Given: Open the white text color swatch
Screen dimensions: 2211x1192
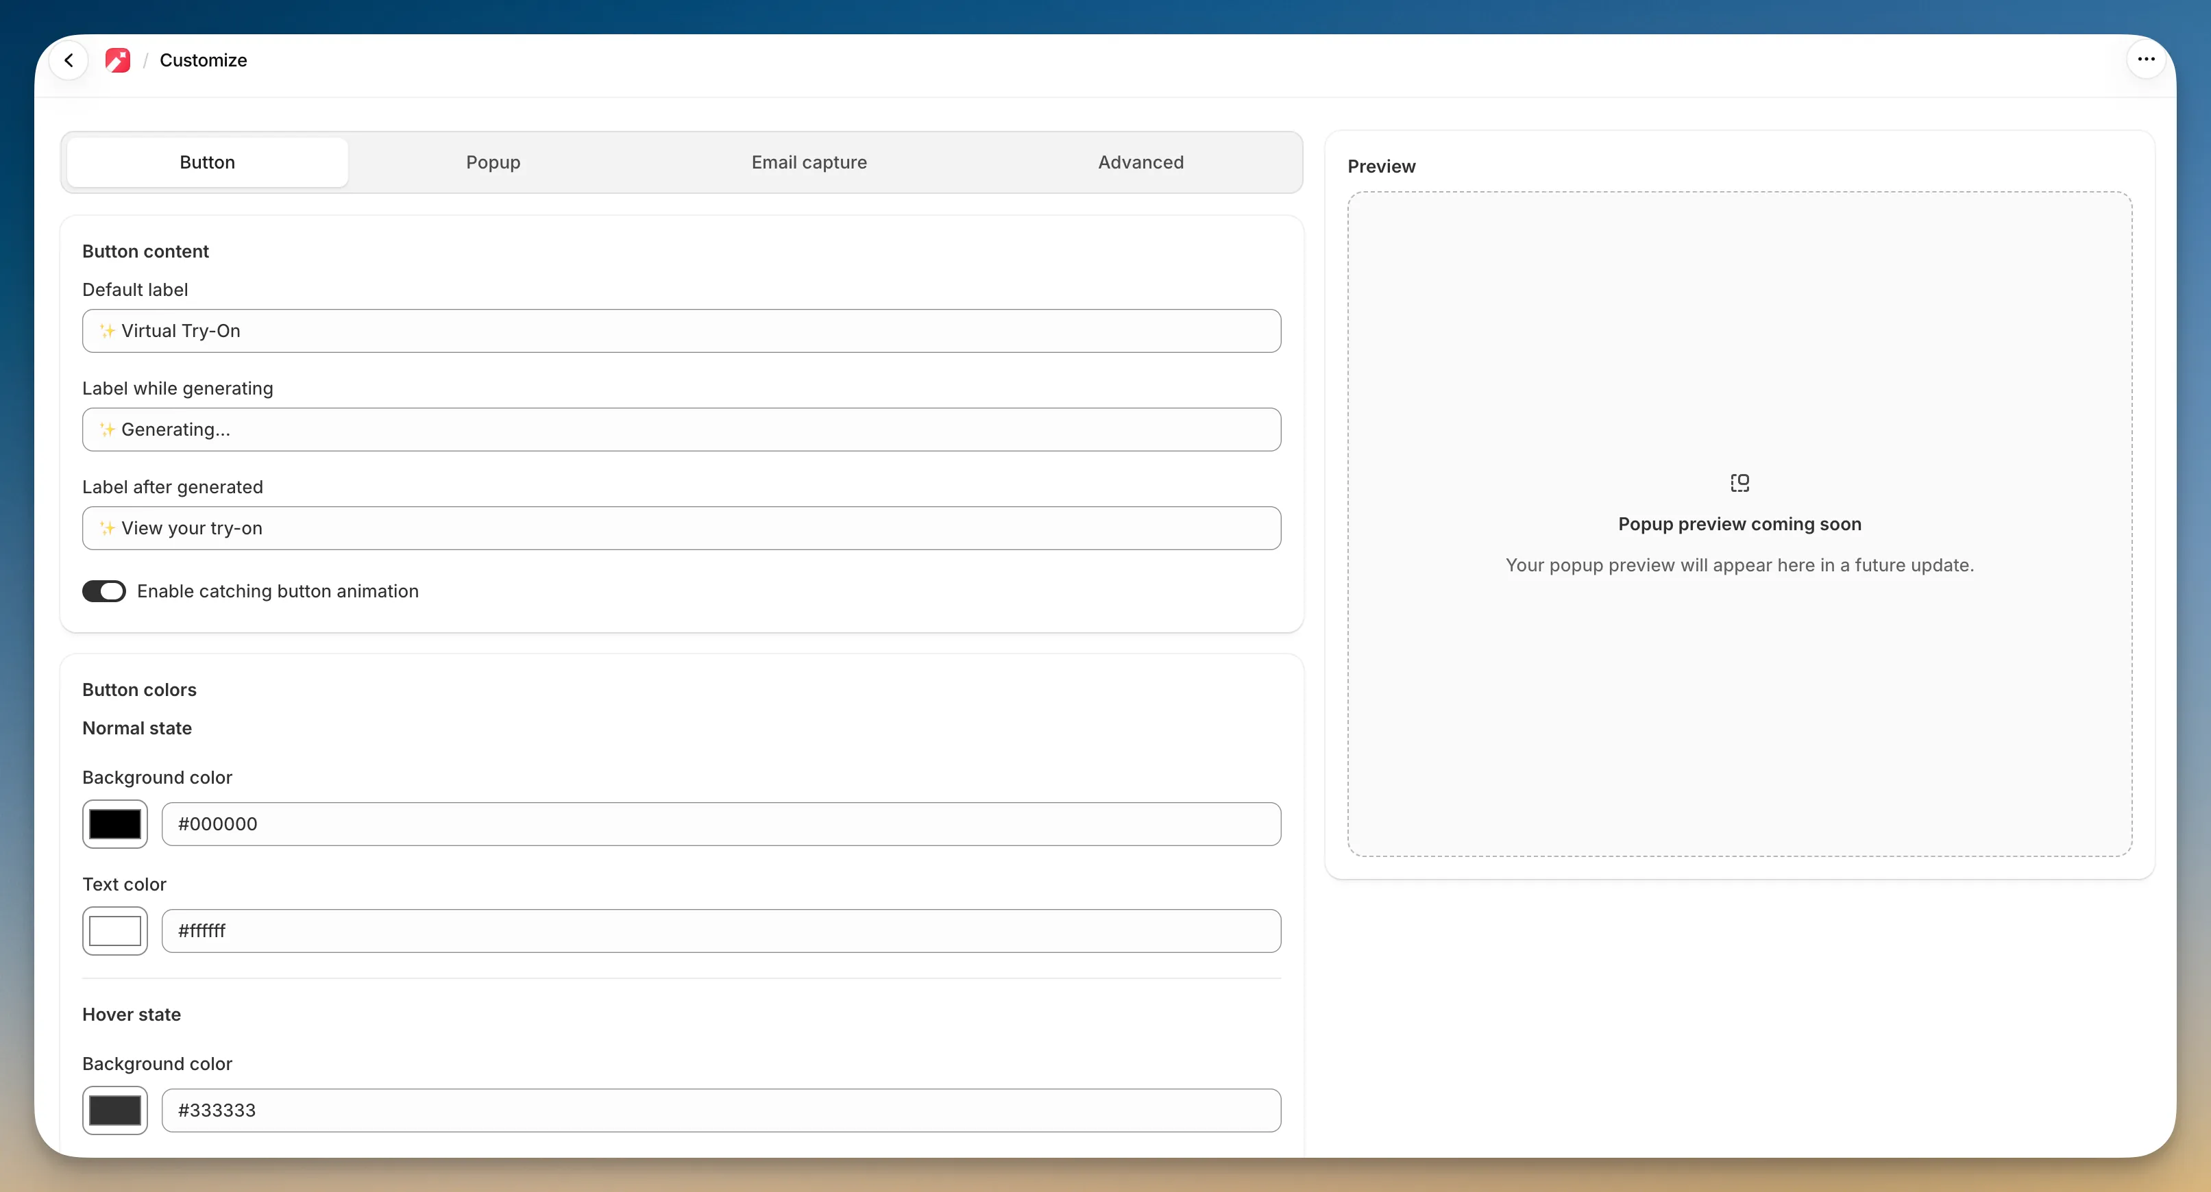Looking at the screenshot, I should [x=115, y=931].
